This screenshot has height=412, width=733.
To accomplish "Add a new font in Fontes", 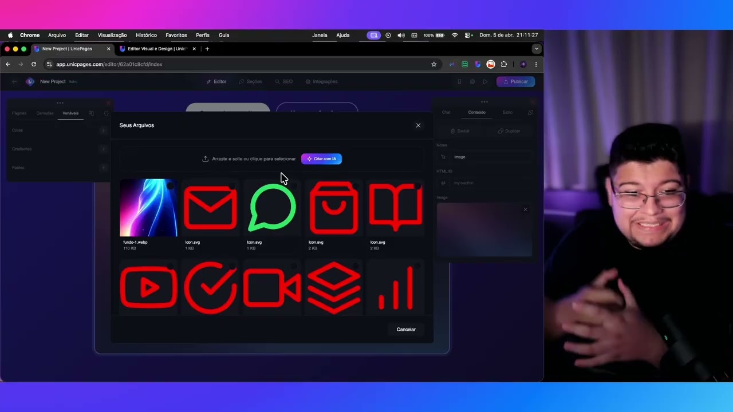I will 104,168.
